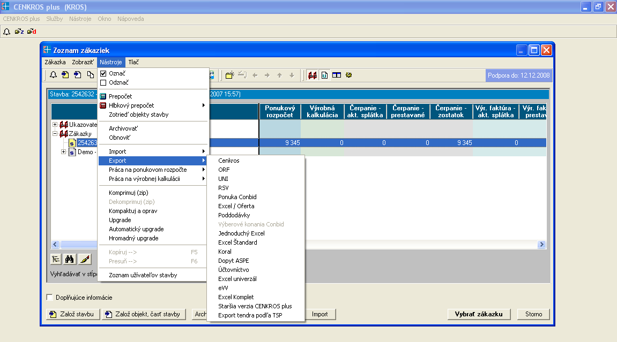Image resolution: width=617 pixels, height=342 pixels.
Task: Tick the Odznač checkbox menu item
Action: (103, 82)
